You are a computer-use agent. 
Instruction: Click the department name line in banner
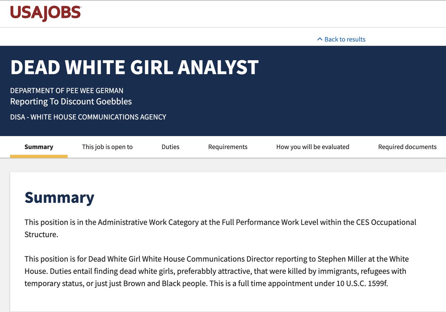tap(67, 90)
